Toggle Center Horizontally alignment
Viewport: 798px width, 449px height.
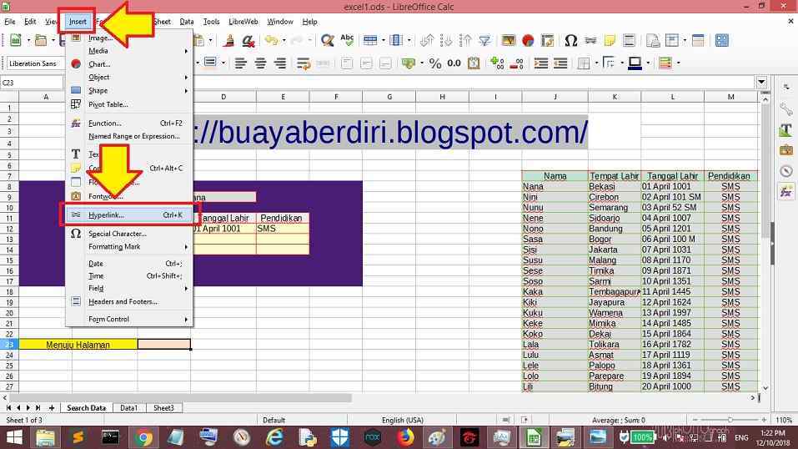pyautogui.click(x=260, y=63)
